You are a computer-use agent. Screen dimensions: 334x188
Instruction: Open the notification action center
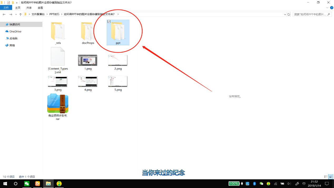point(327,184)
